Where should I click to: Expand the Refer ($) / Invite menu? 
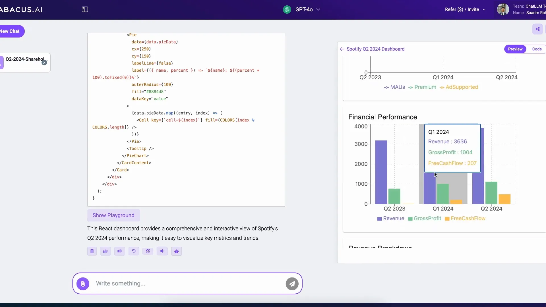coord(465,9)
